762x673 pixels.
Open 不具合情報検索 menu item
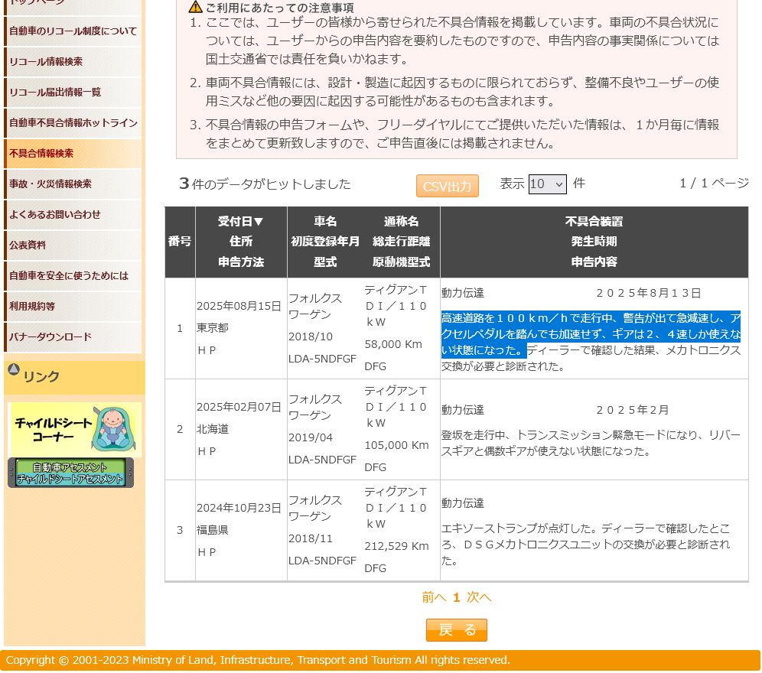[41, 154]
